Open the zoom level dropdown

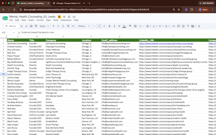[x=44, y=26]
